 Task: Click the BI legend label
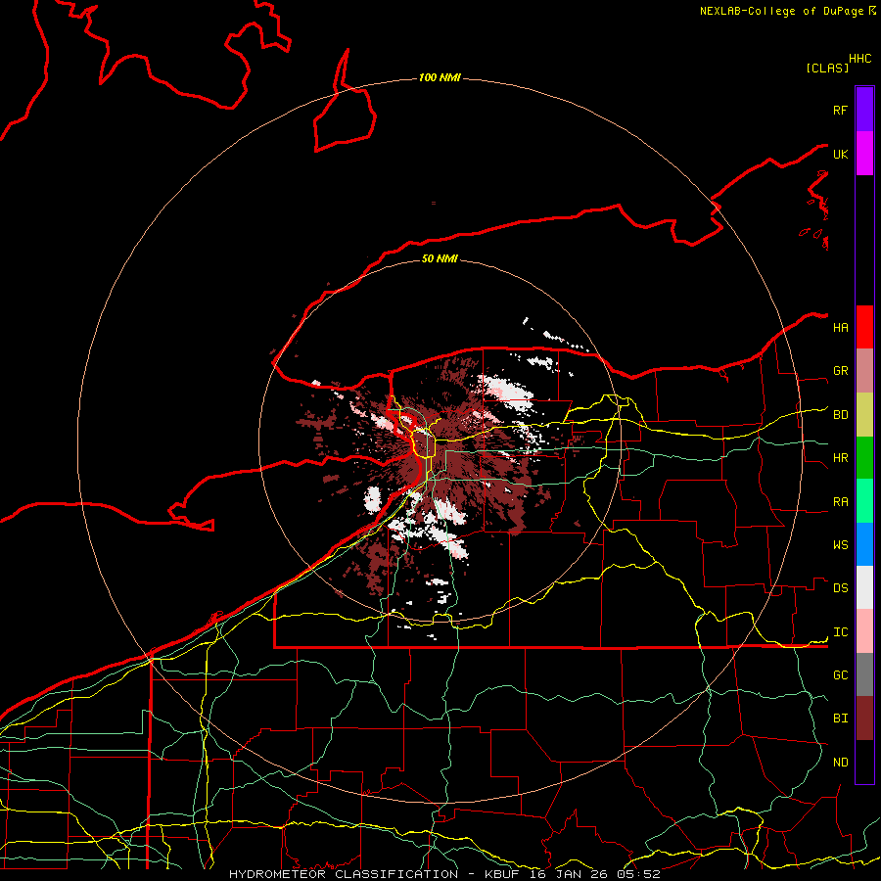point(840,719)
